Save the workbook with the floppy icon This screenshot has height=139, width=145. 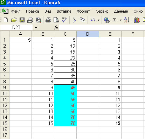click(22, 20)
